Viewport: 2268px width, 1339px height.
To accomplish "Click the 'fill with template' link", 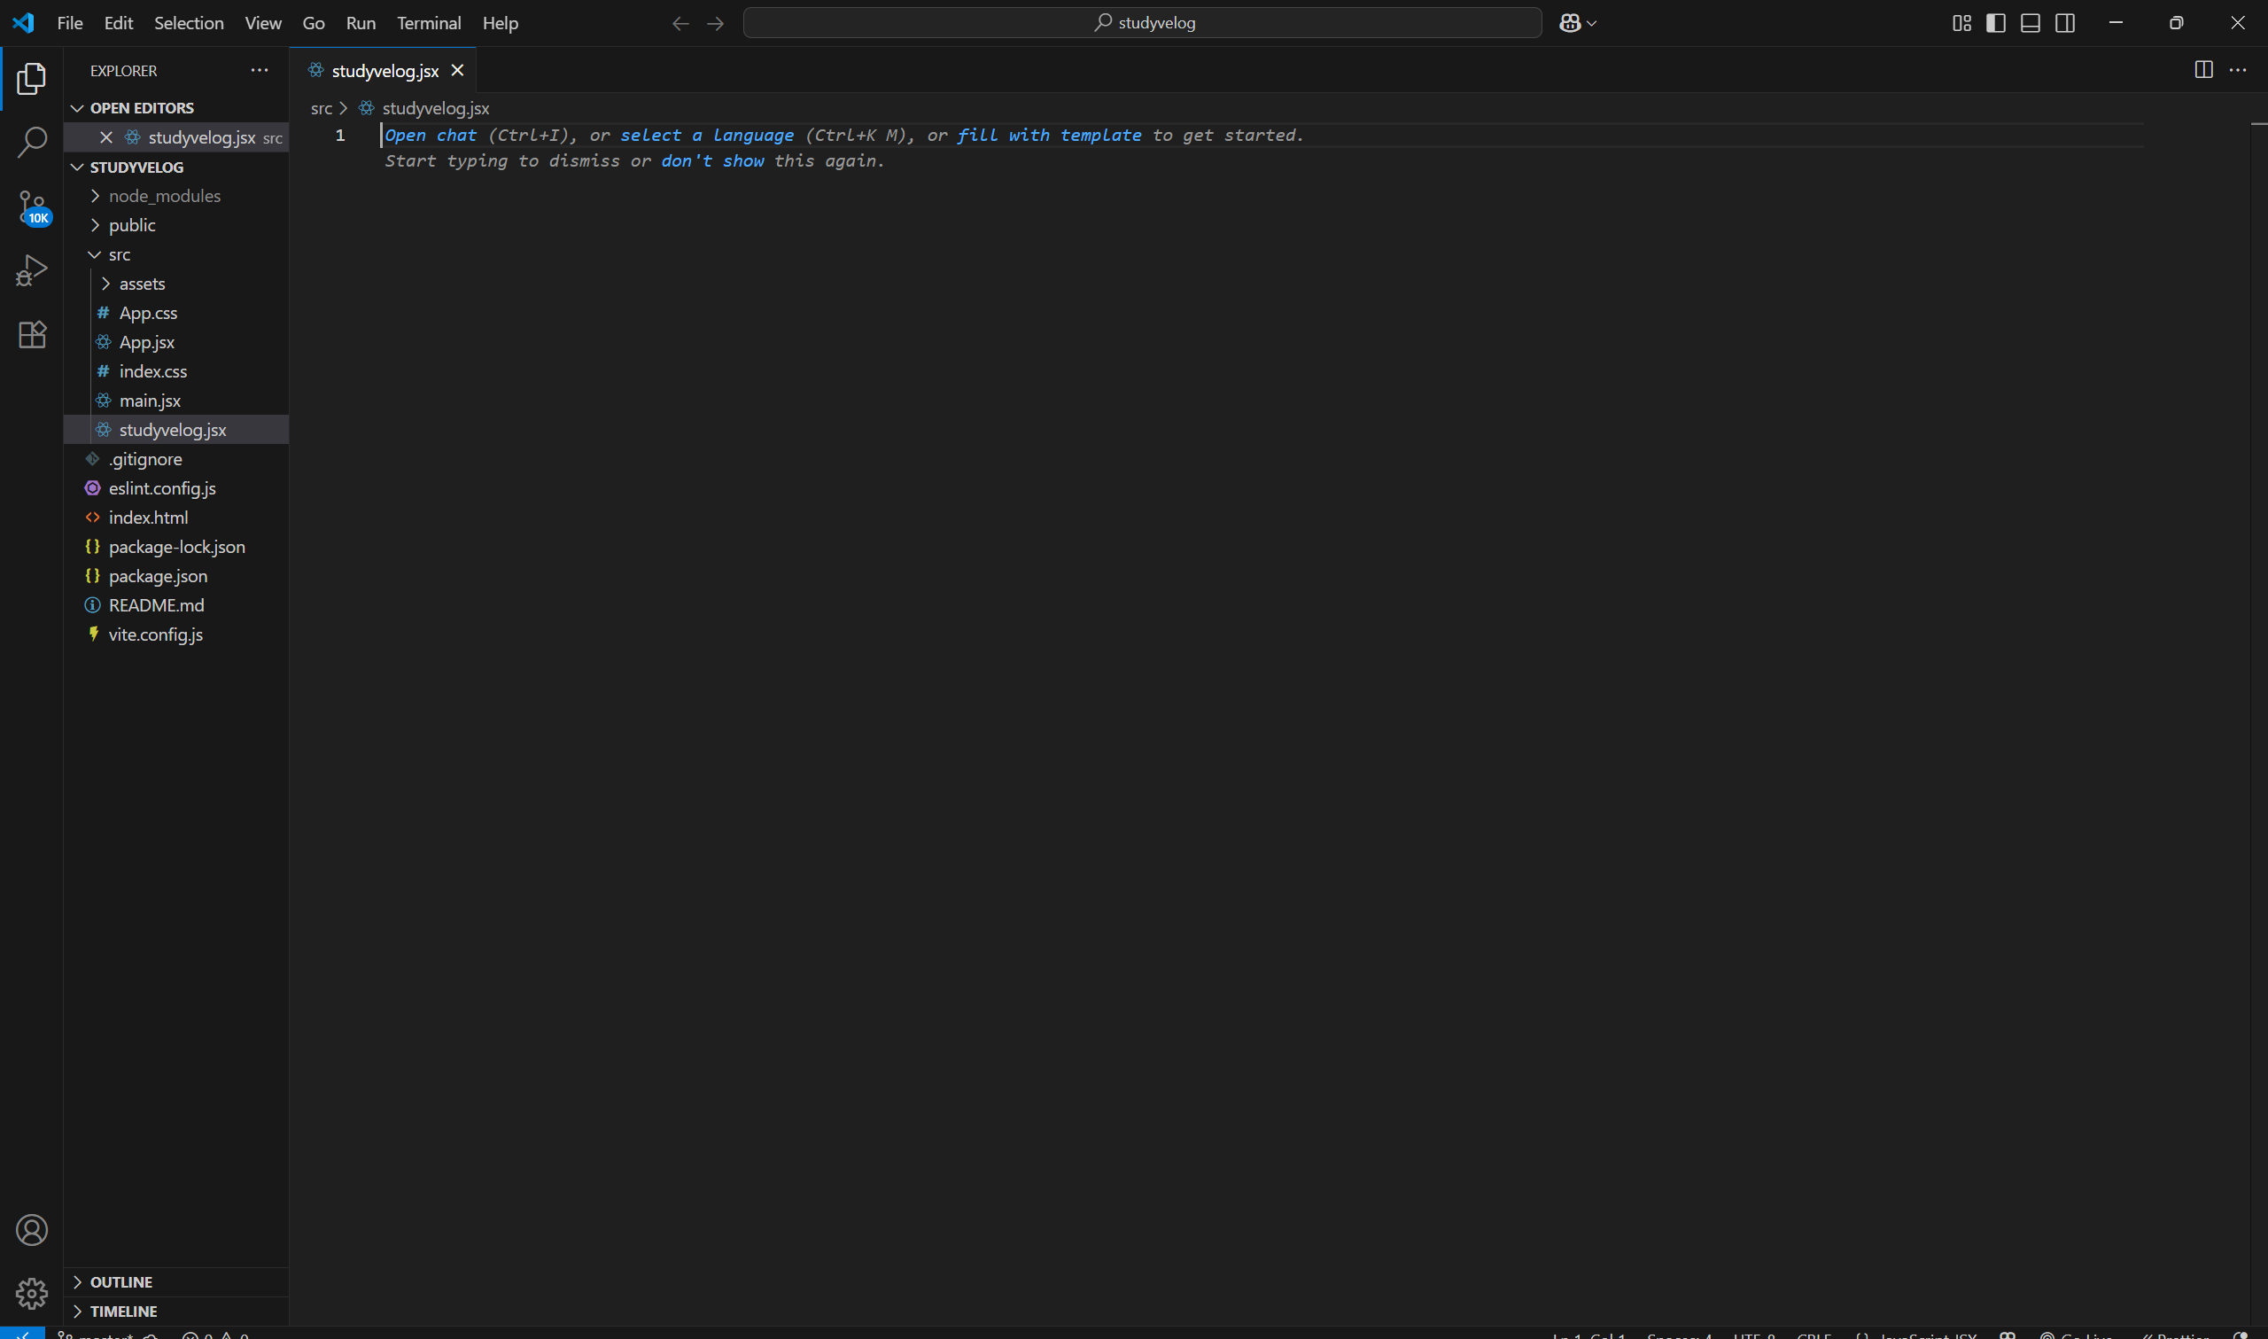I will 1049,136.
